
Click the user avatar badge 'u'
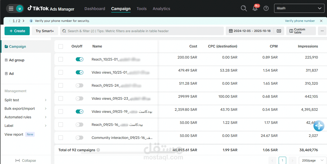(x=20, y=9)
